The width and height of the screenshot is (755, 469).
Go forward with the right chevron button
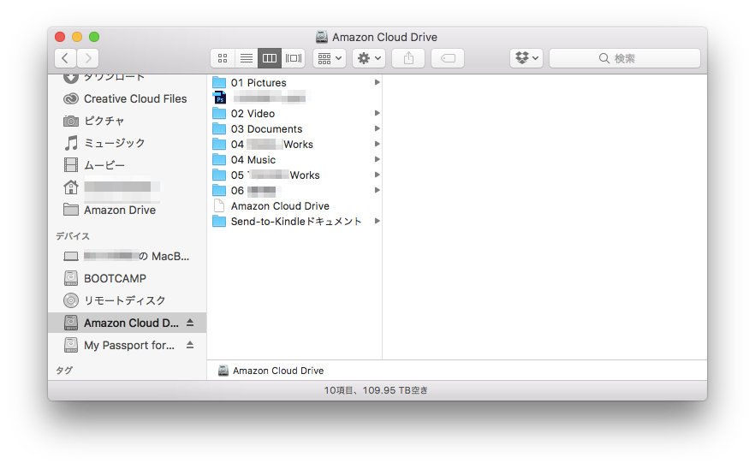(88, 58)
